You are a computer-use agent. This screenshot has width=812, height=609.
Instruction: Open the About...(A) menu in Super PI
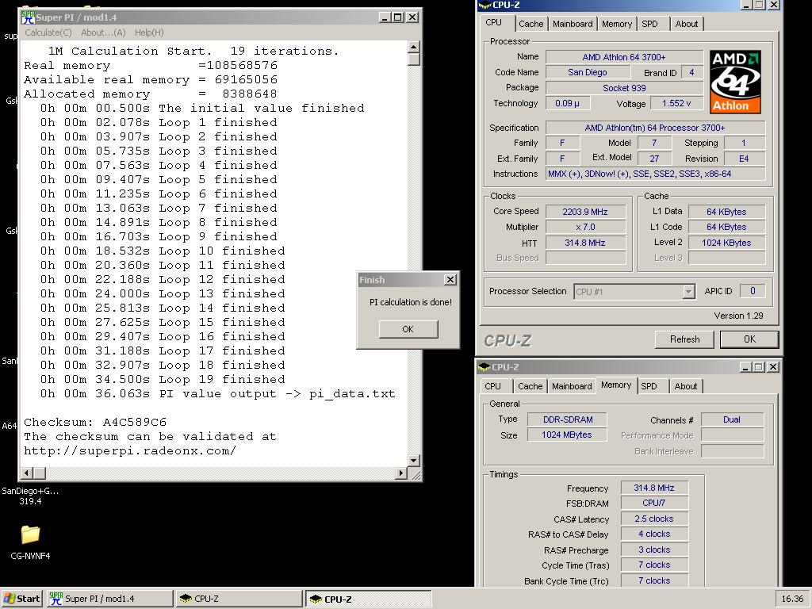click(103, 33)
